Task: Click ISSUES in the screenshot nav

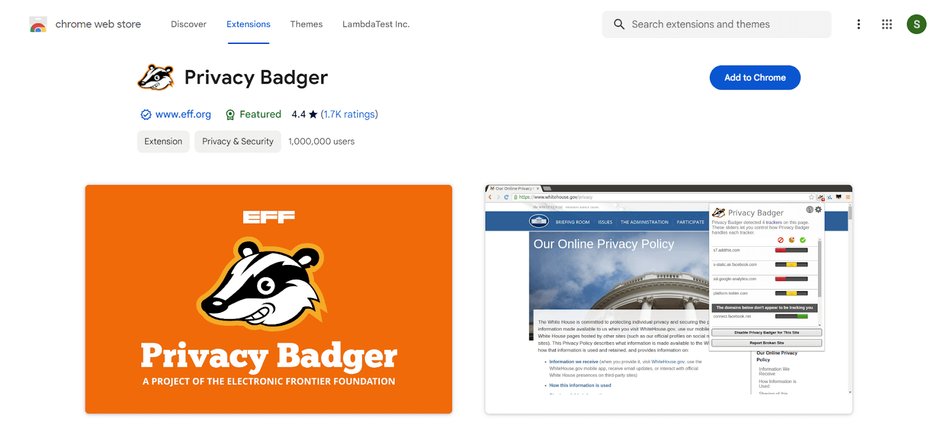Action: pos(605,222)
